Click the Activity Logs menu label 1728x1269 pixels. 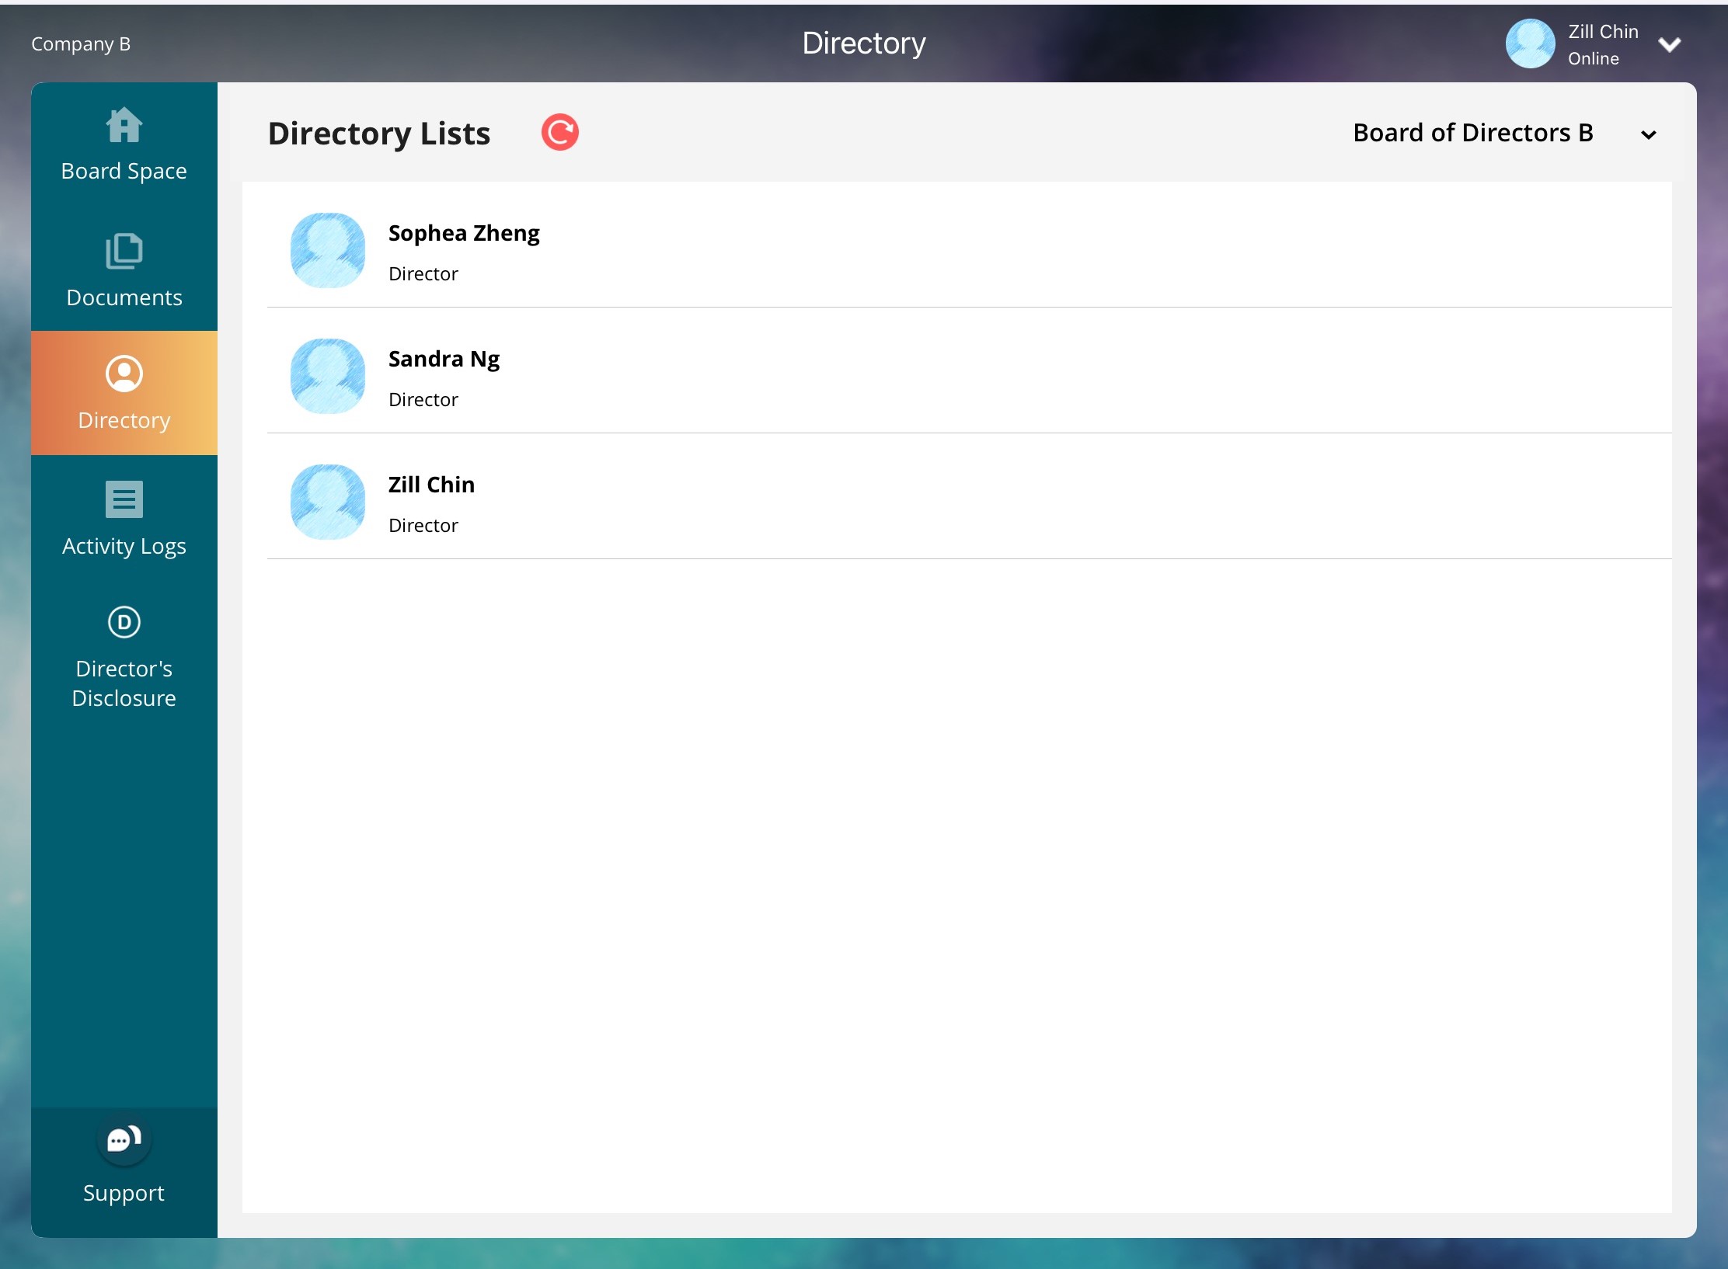[124, 546]
